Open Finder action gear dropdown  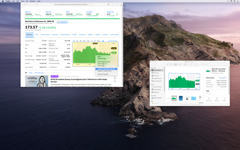(186, 64)
